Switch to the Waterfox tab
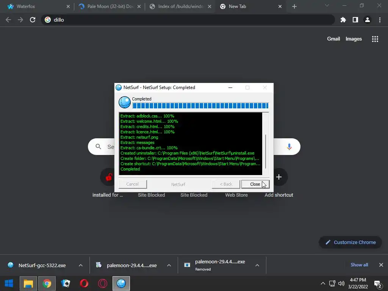 pos(37,6)
